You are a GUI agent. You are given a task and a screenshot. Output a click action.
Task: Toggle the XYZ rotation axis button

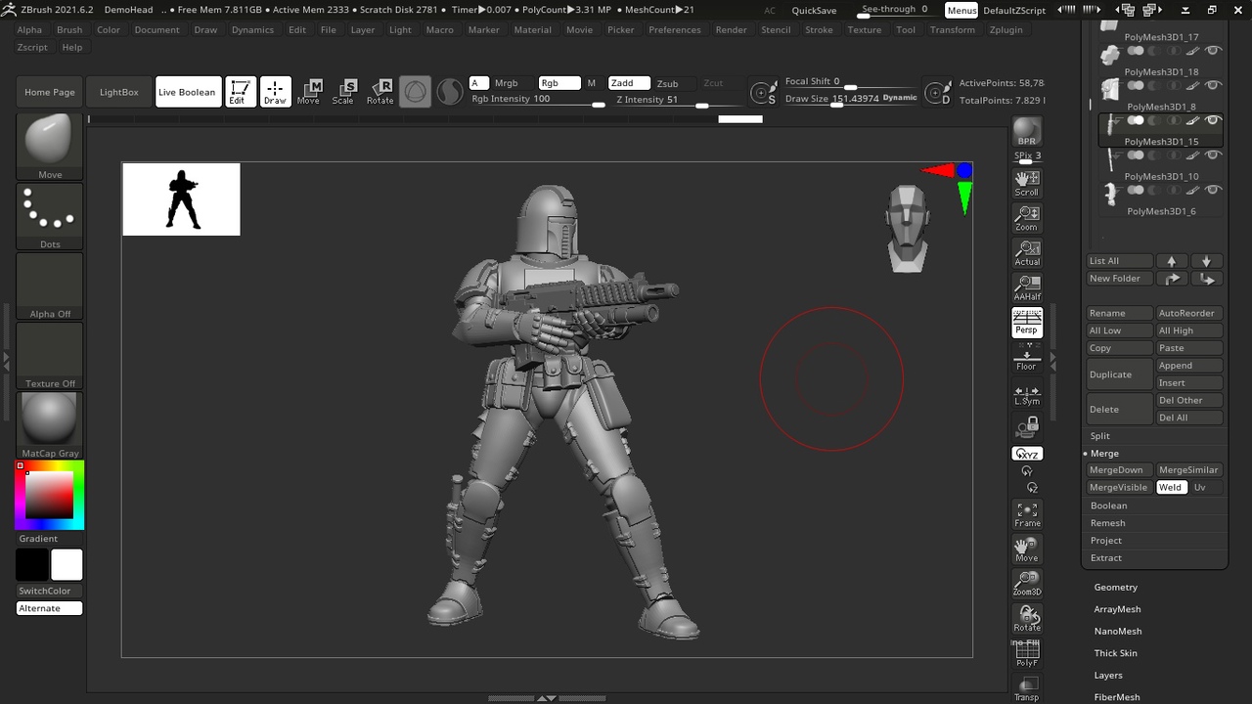pos(1027,454)
